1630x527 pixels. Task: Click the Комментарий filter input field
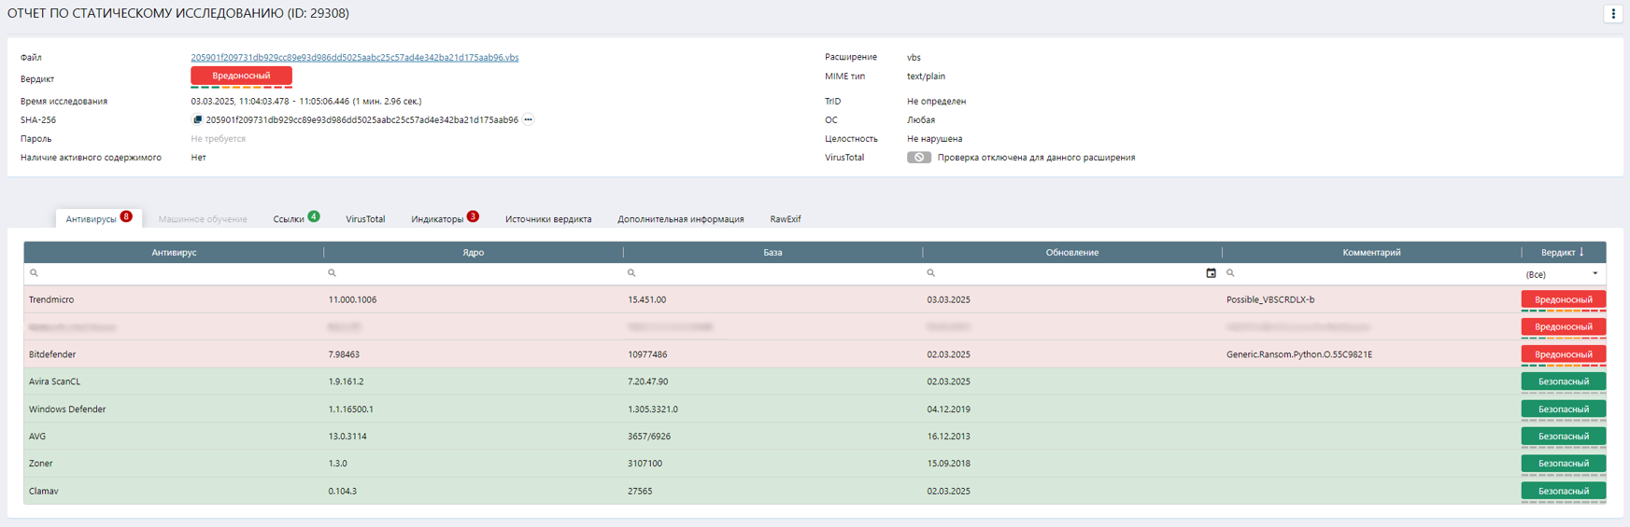click(x=1373, y=273)
